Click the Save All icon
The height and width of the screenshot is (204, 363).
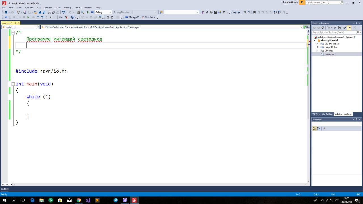coord(44,12)
